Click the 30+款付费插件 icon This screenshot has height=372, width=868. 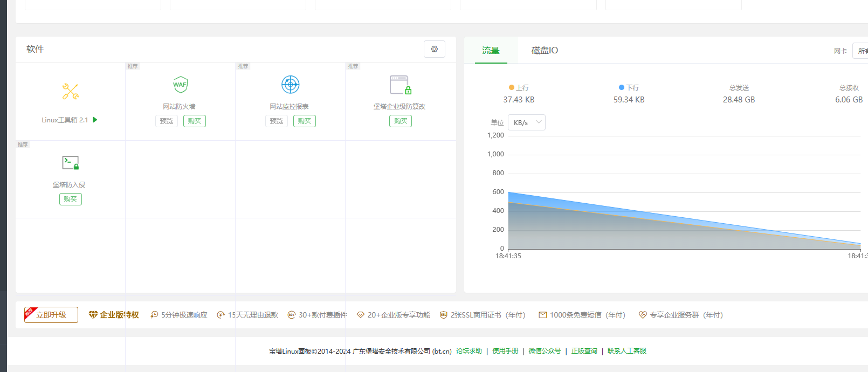click(x=292, y=315)
